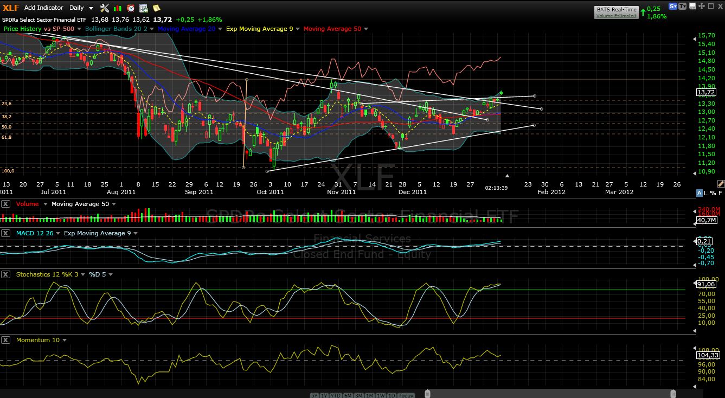
Task: Open the drawing pencil tool icon
Action: [721, 184]
